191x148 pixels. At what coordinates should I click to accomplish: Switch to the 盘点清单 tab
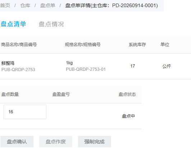click(13, 24)
